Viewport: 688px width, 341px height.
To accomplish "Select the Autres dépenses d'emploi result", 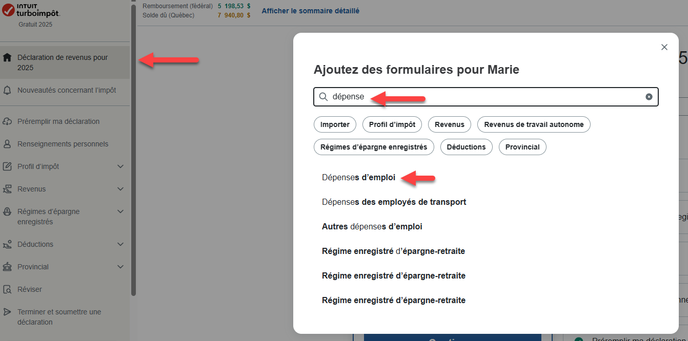I will point(372,226).
